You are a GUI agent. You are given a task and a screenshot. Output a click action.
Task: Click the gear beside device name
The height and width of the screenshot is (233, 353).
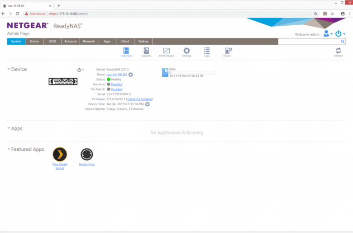(131, 75)
